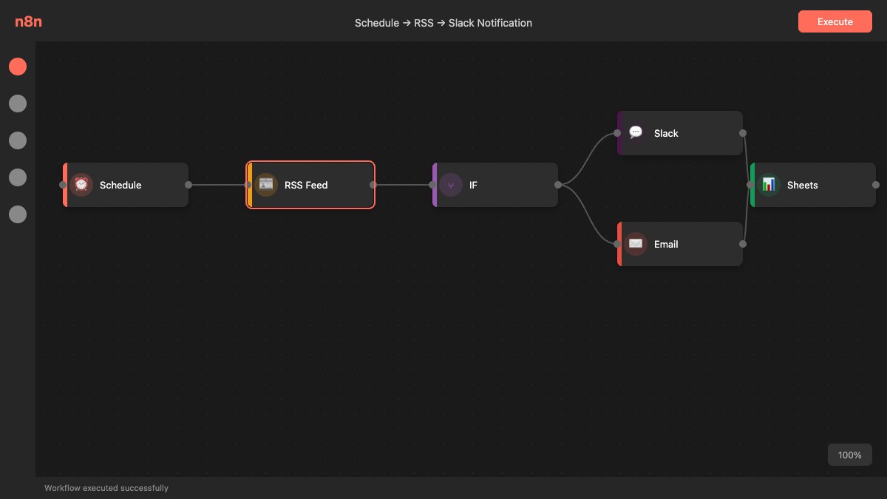Click the workflow title in the header

coord(443,23)
